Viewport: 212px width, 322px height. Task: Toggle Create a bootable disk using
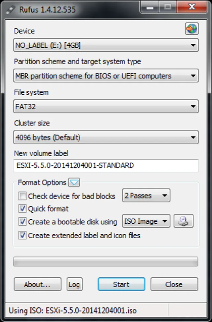[x=23, y=222]
